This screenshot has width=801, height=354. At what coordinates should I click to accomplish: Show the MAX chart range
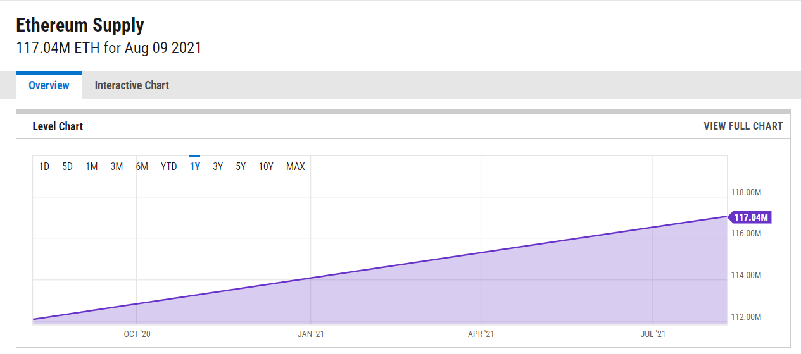click(x=296, y=167)
